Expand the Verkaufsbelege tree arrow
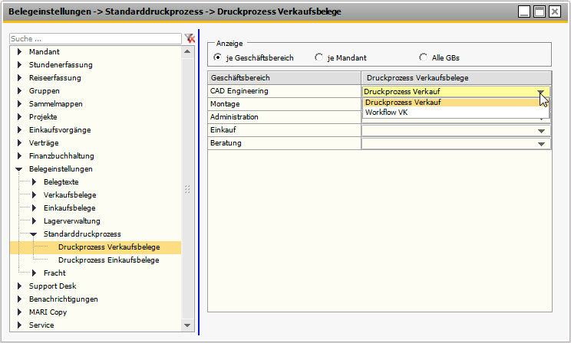Image resolution: width=571 pixels, height=343 pixels. (34, 195)
